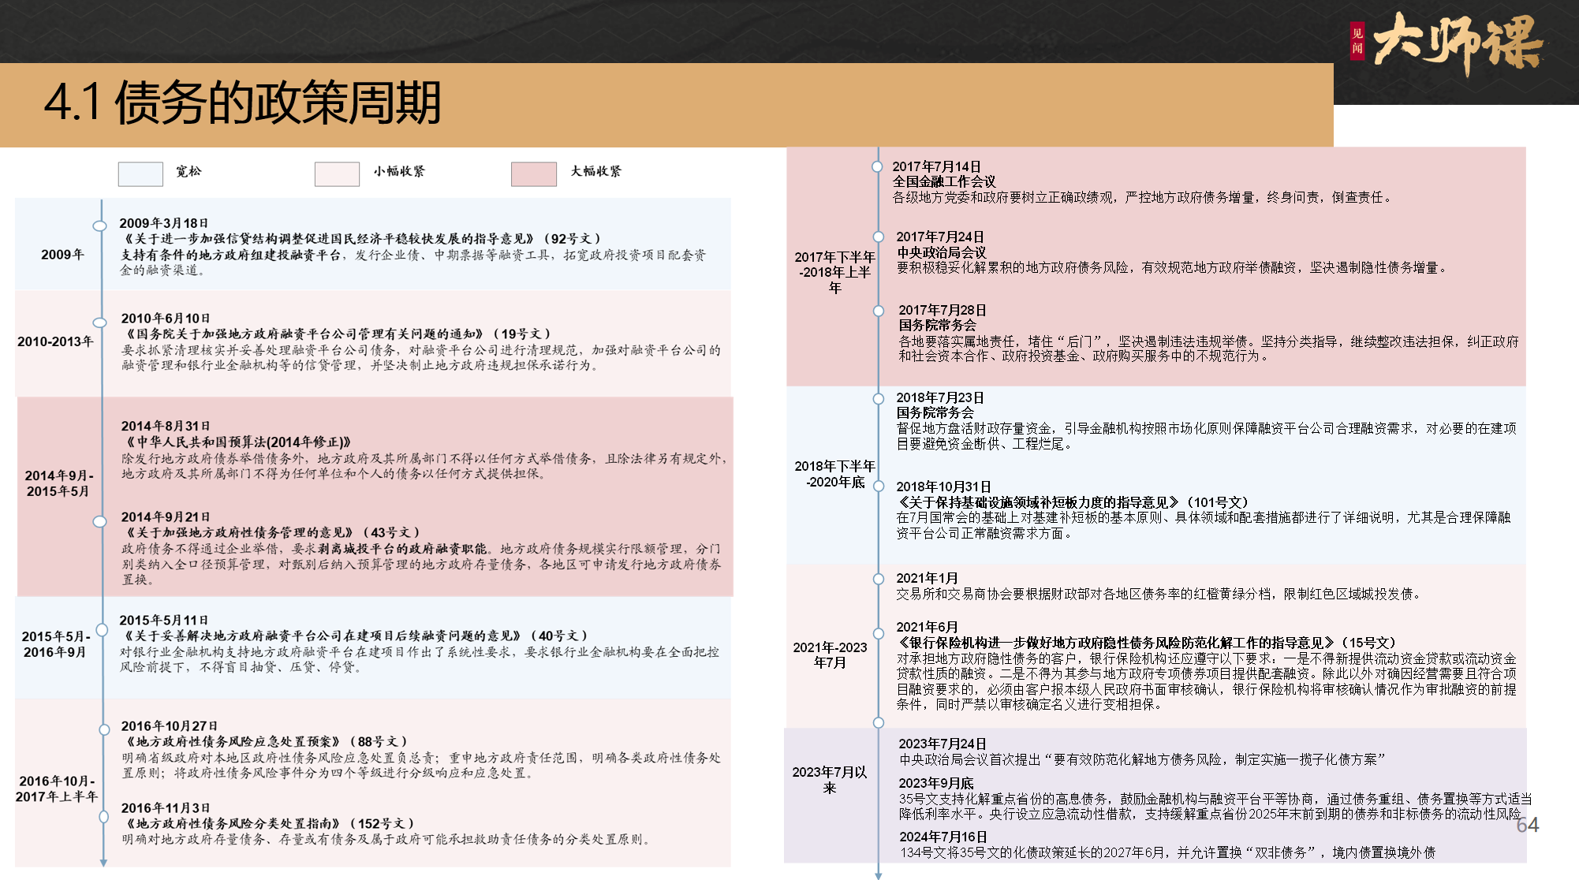The height and width of the screenshot is (880, 1579).
Task: Click the slide title 4.1 债务的政策周期
Action: 243,103
